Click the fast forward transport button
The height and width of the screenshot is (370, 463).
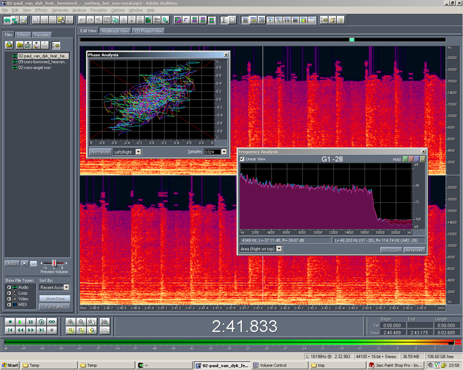[31, 330]
